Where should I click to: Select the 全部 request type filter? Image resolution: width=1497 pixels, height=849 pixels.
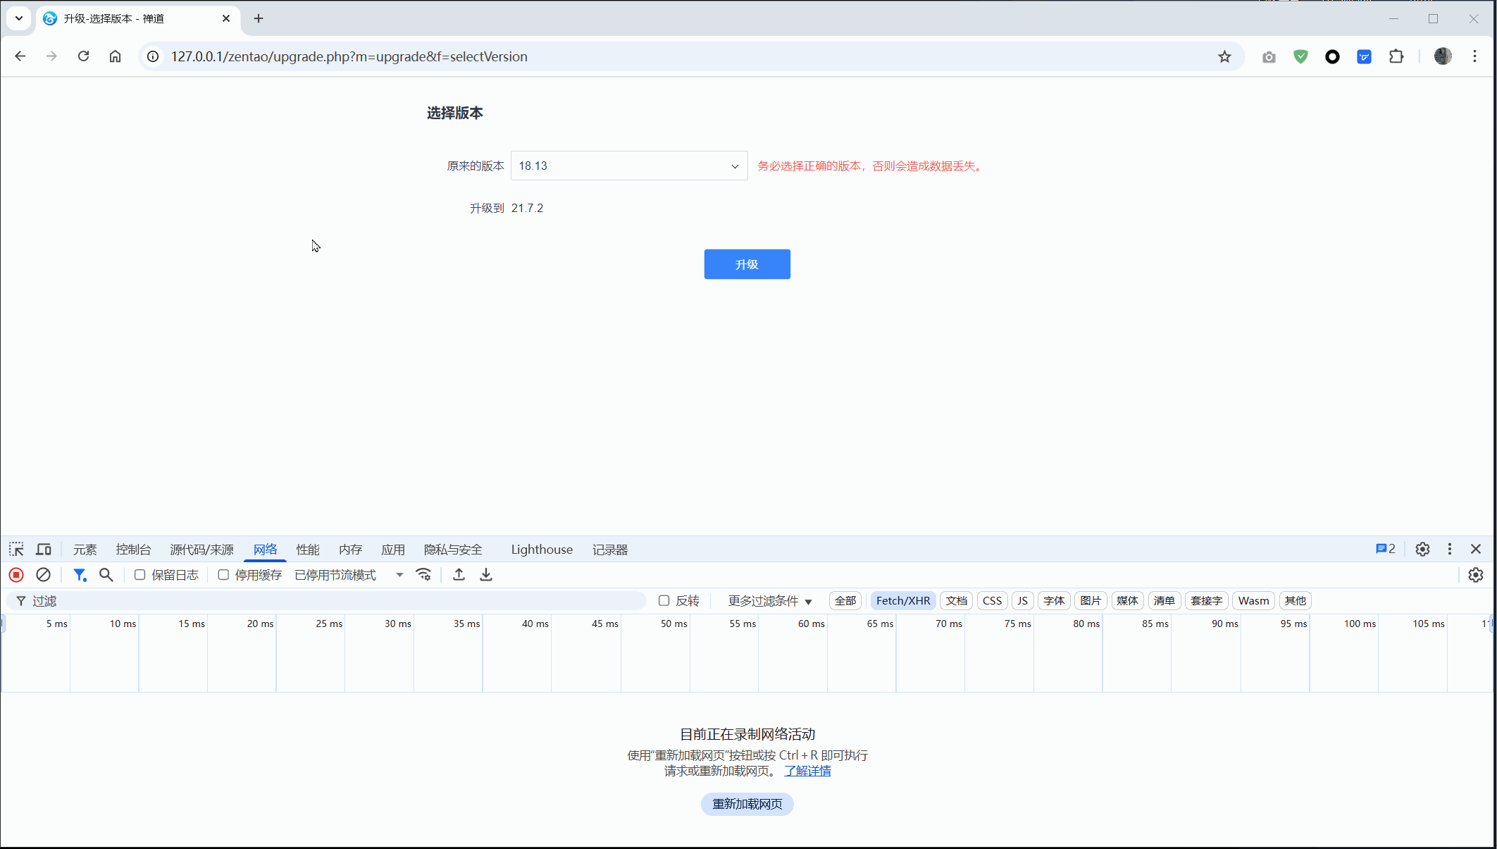pyautogui.click(x=845, y=601)
